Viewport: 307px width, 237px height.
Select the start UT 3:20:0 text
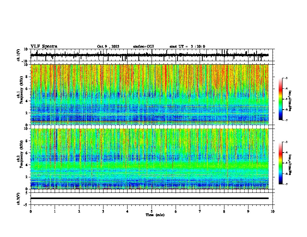point(187,46)
